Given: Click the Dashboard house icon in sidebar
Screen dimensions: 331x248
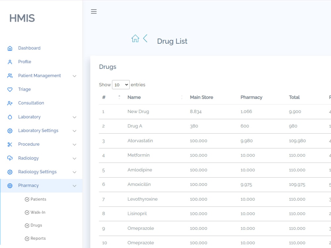Looking at the screenshot, I should coord(10,48).
